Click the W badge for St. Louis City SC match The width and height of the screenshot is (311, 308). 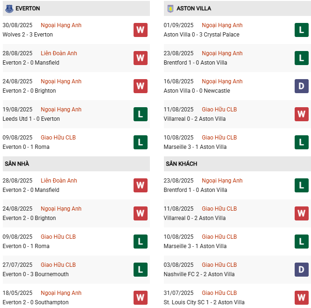coord(302,298)
